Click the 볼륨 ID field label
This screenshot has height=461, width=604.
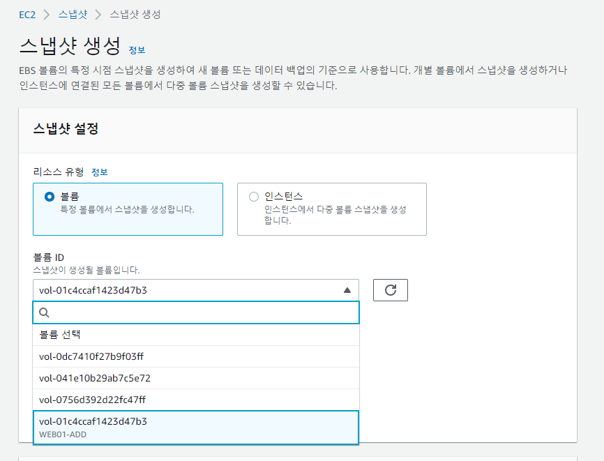(49, 257)
